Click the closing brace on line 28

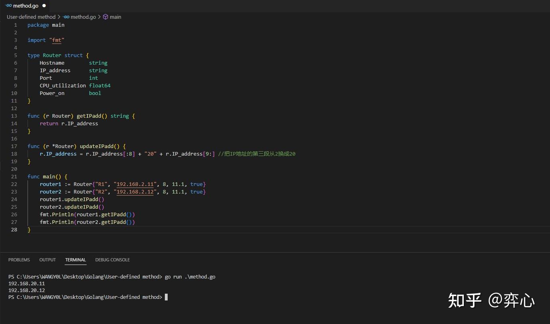coord(29,229)
